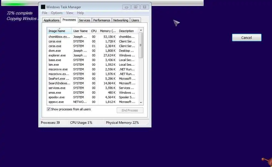Image resolution: width=272 pixels, height=167 pixels.
Task: Sort by Description column header
Action: pos(128,31)
